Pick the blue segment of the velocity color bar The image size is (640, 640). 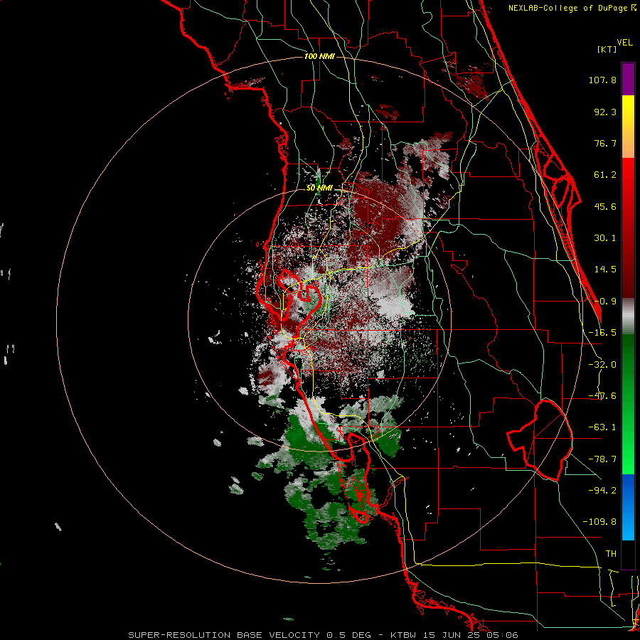[628, 507]
